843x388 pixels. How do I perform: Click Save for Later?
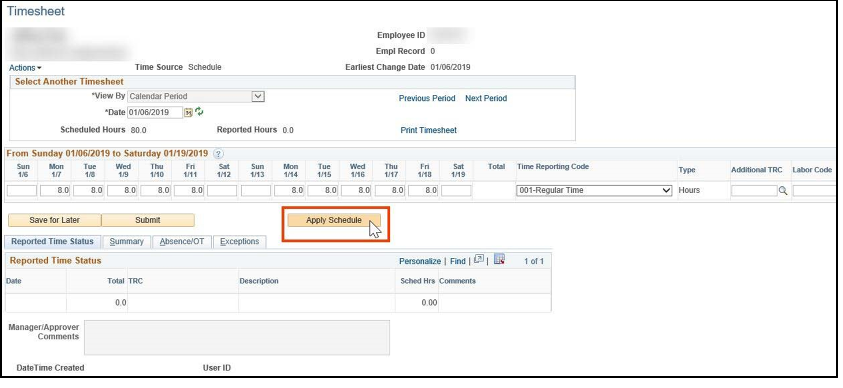click(x=54, y=220)
